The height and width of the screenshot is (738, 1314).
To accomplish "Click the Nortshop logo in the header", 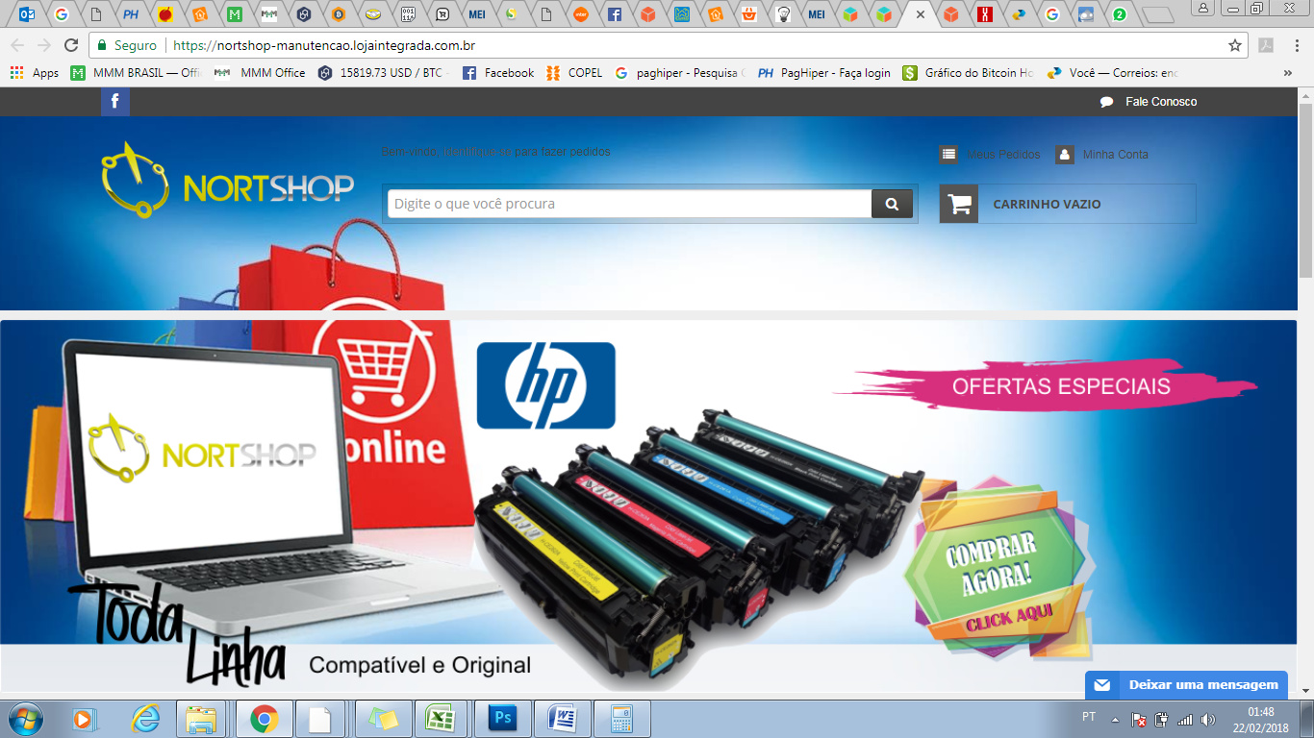I will click(x=227, y=180).
